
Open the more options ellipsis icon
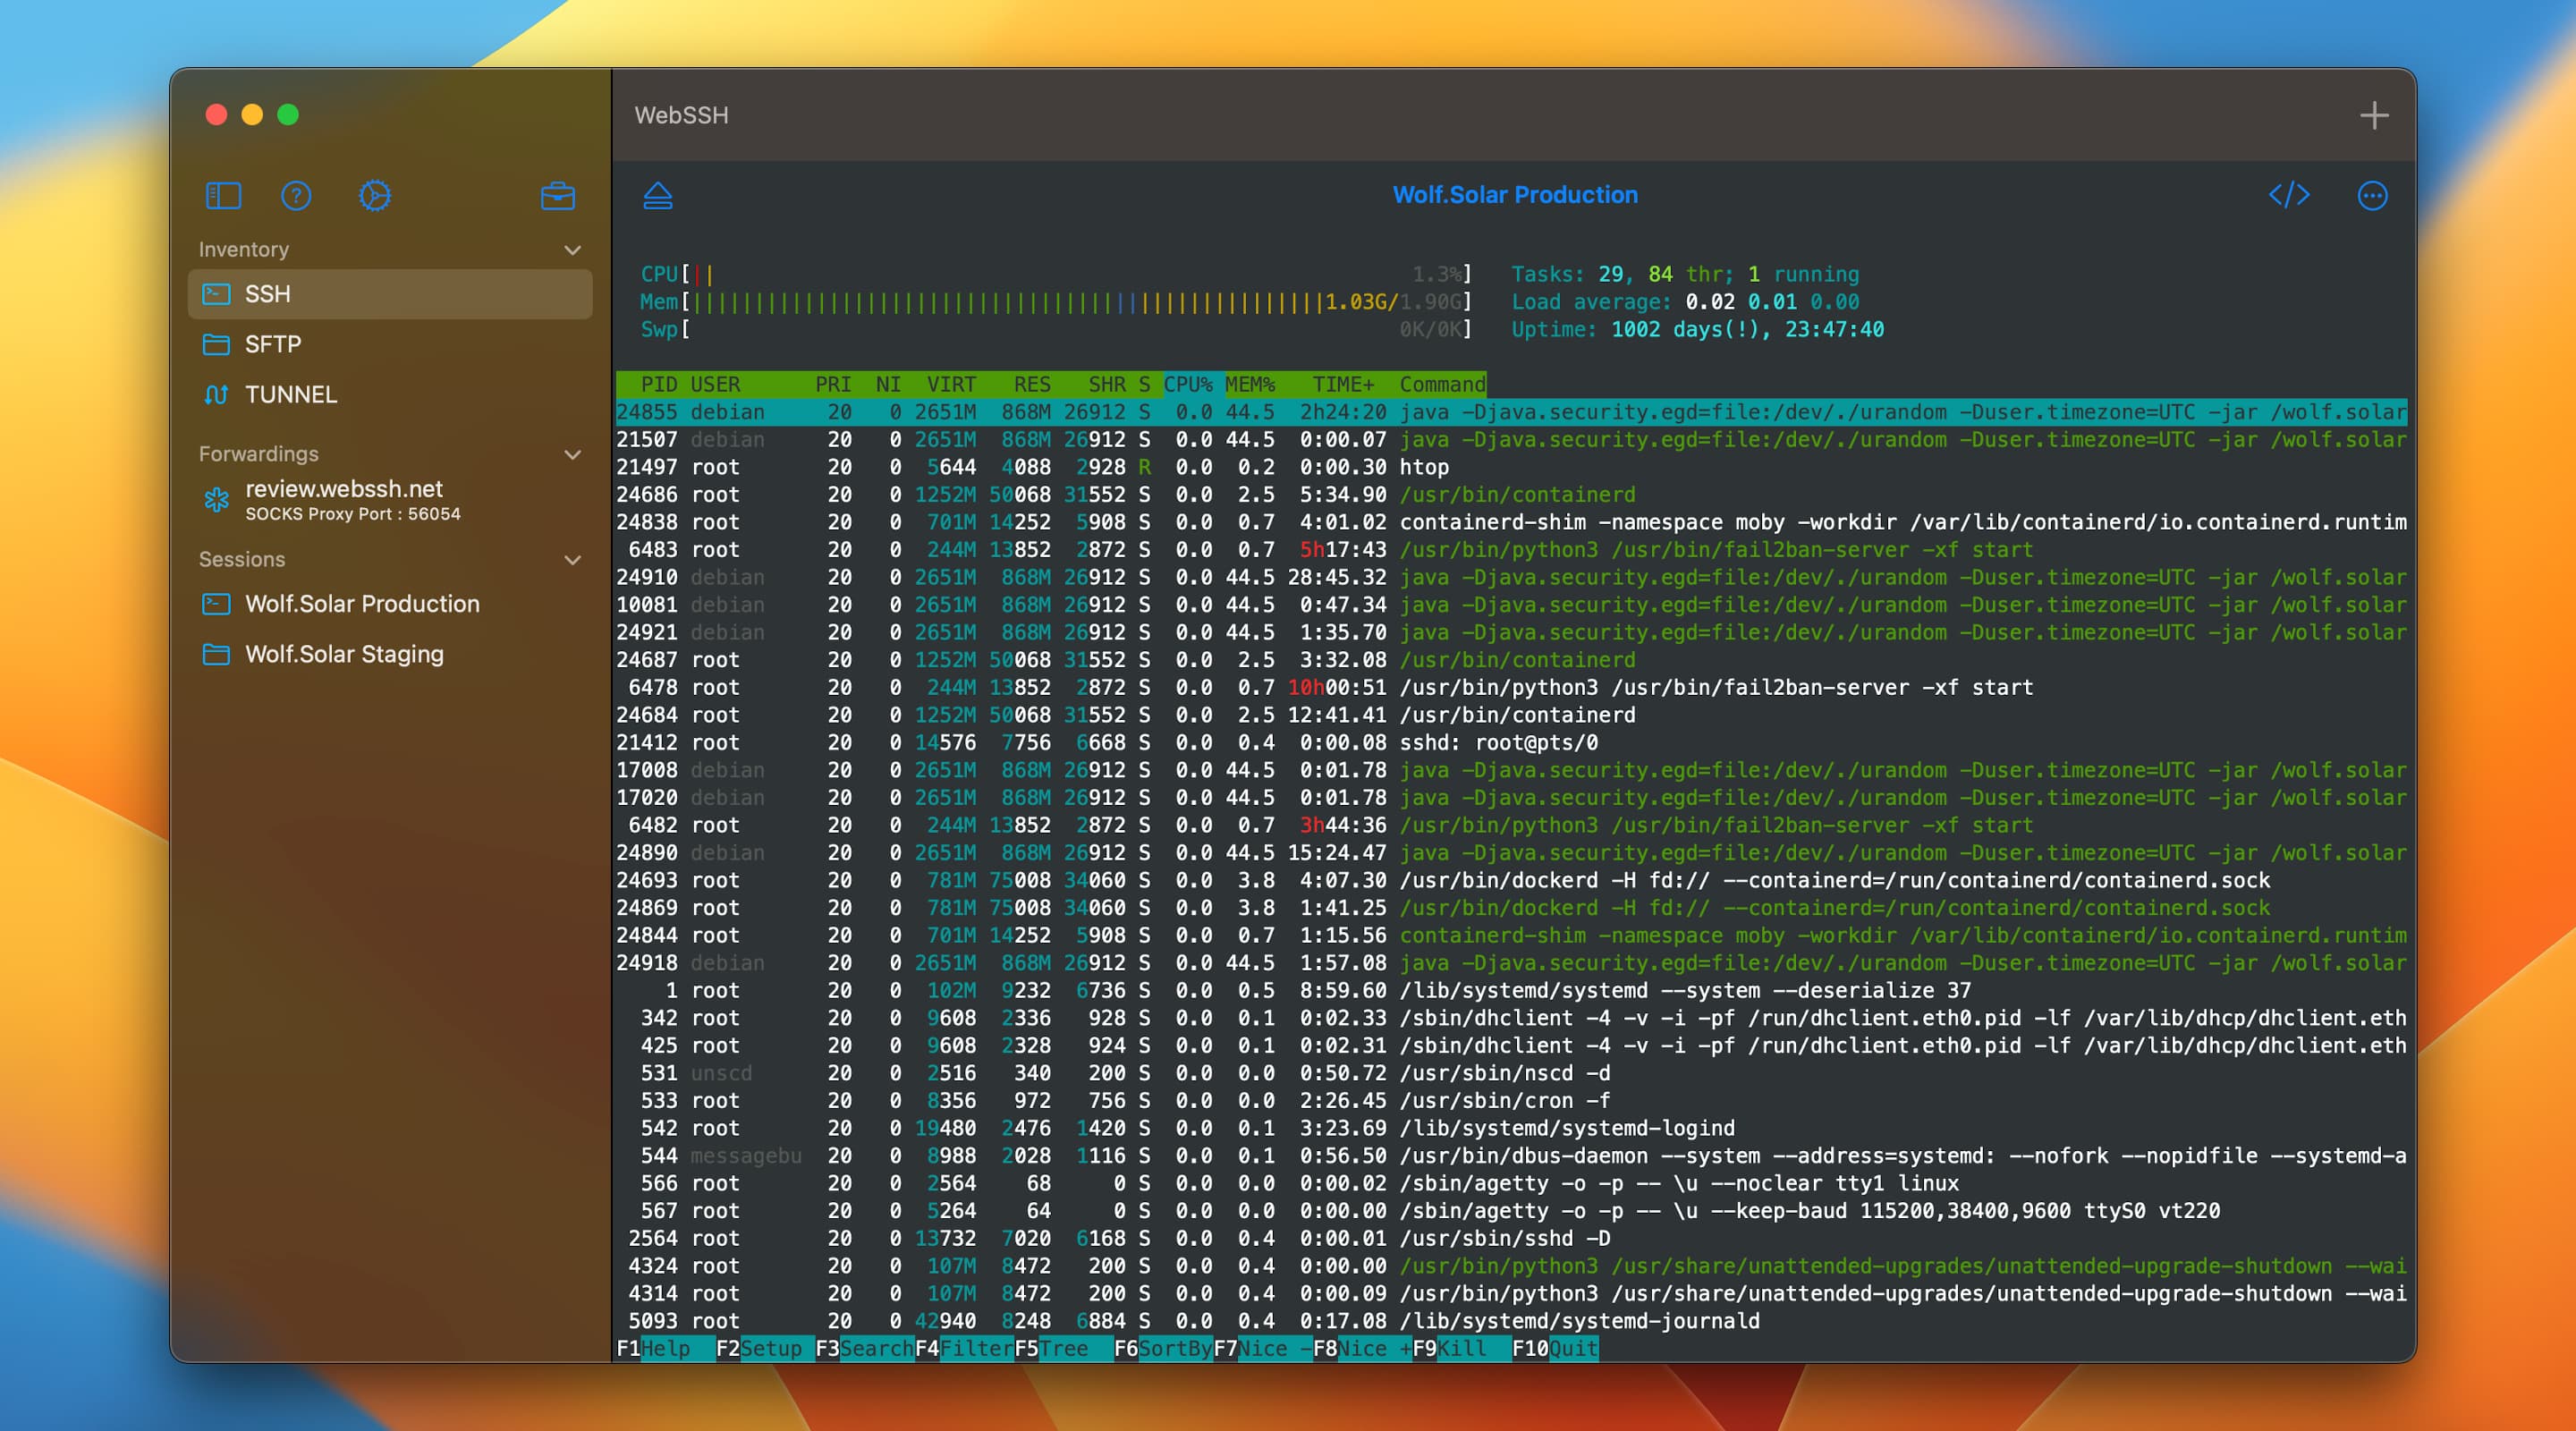click(x=2373, y=196)
